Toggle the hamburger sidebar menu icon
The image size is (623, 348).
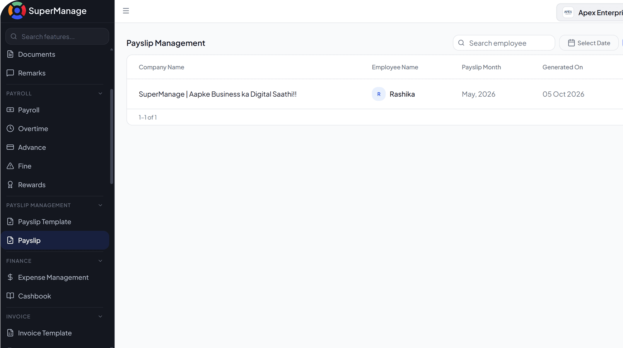126,11
